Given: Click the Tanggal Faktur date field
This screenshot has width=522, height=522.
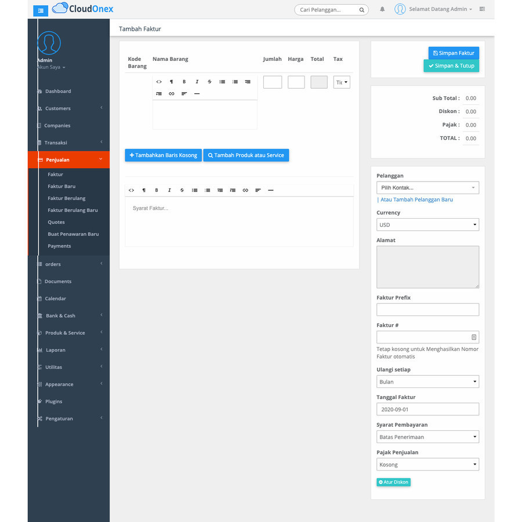Looking at the screenshot, I should (427, 409).
